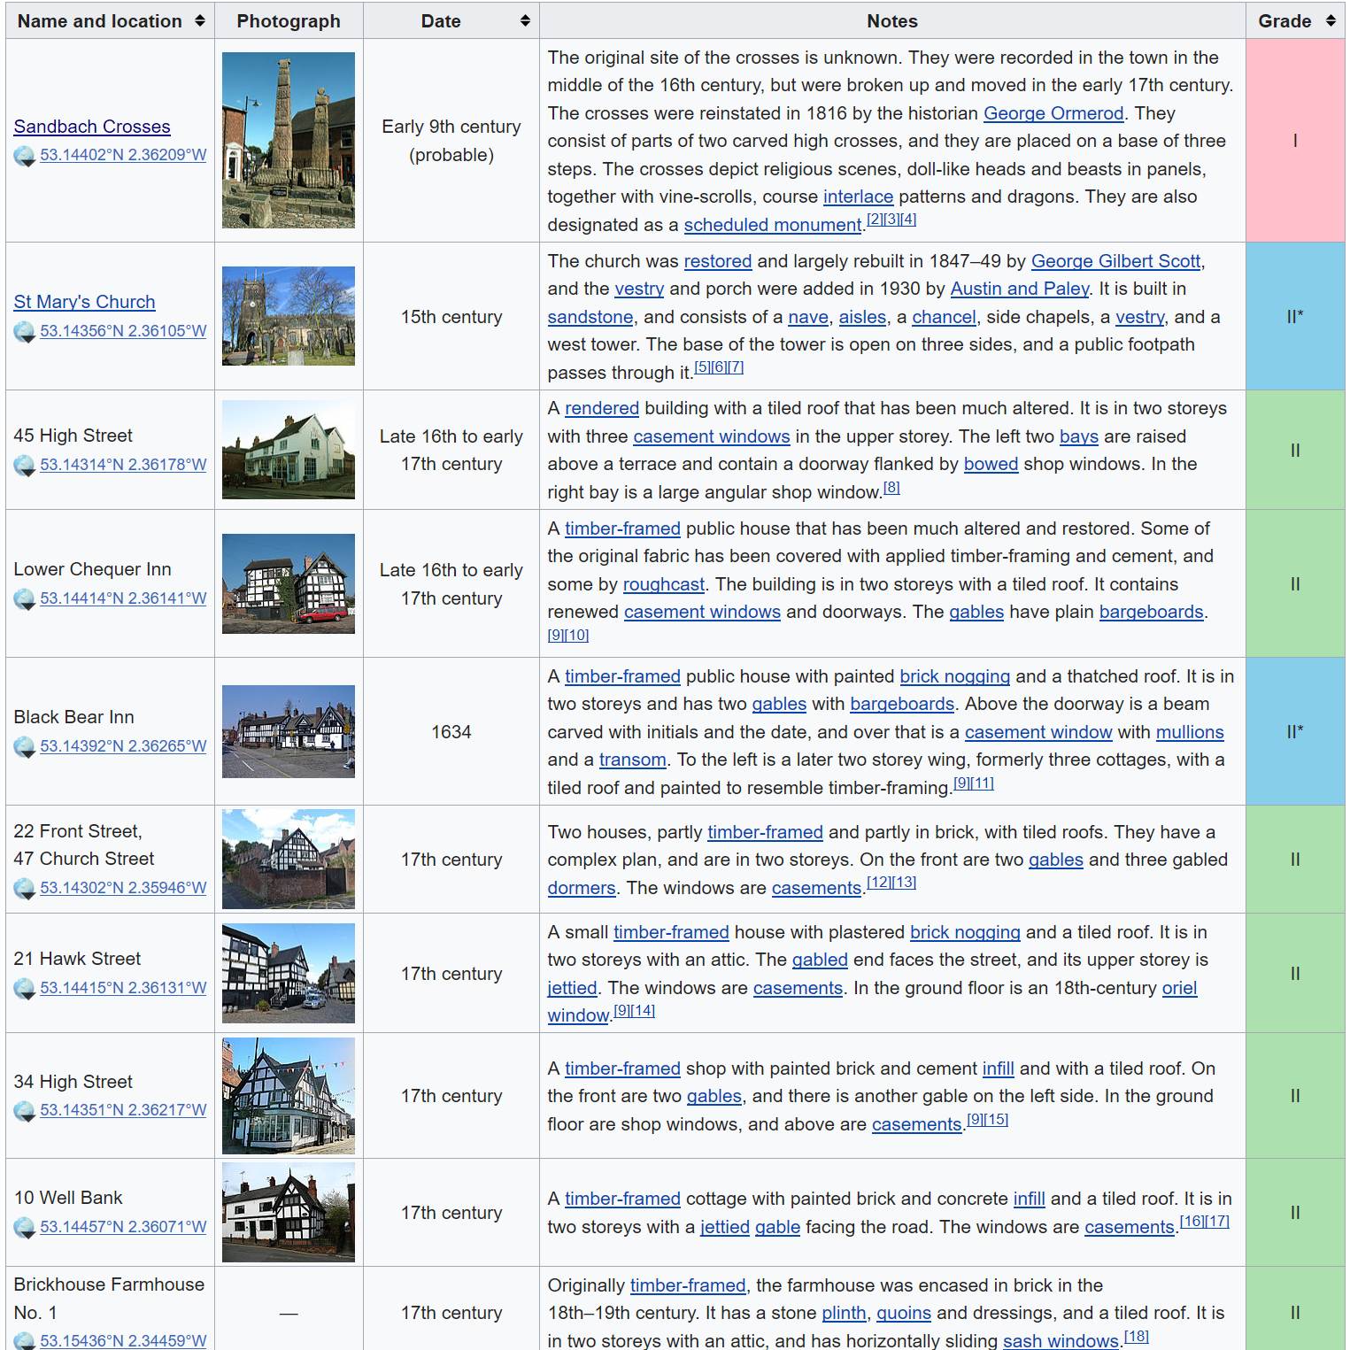Sort table by Name and location column
Viewport: 1350px width, 1350px height.
click(x=199, y=21)
